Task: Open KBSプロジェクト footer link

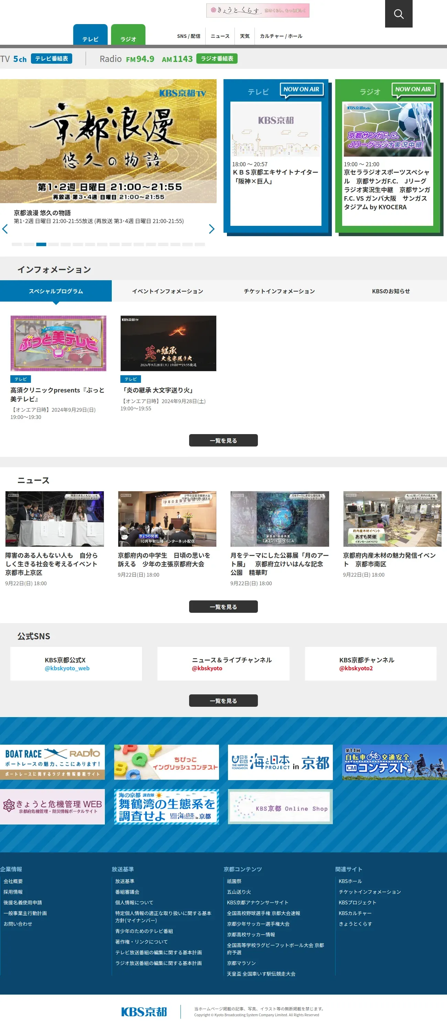Action: [358, 903]
